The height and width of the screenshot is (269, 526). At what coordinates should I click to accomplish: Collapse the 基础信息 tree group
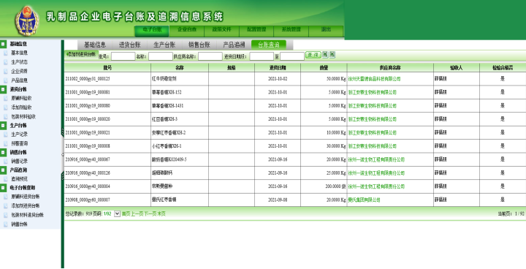[x=3, y=44]
